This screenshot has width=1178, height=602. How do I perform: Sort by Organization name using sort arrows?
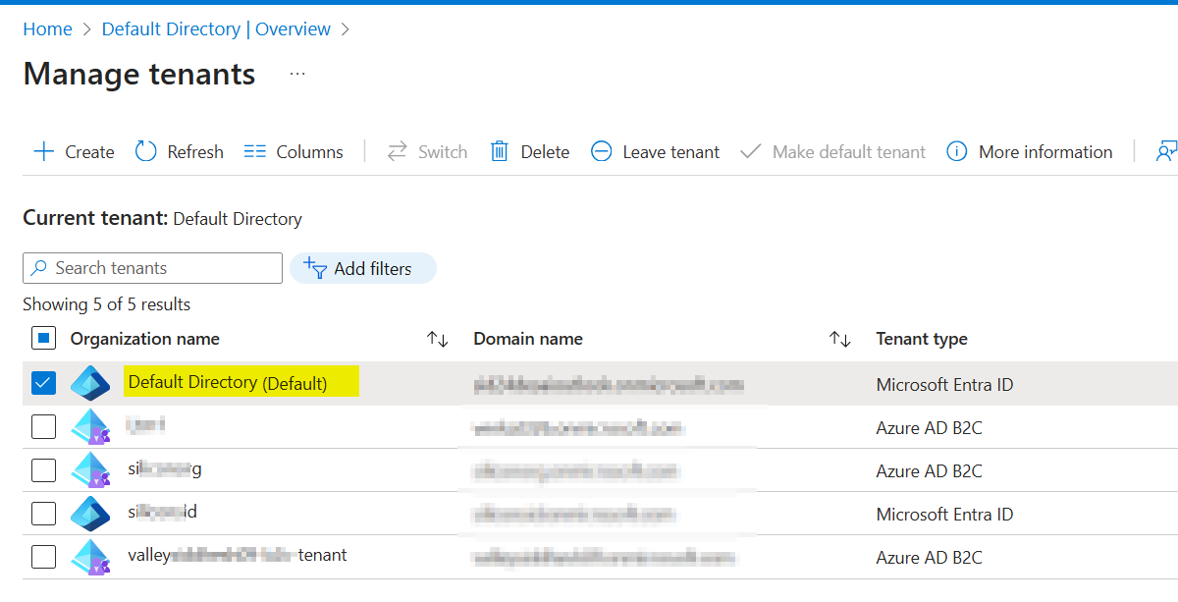click(x=438, y=340)
